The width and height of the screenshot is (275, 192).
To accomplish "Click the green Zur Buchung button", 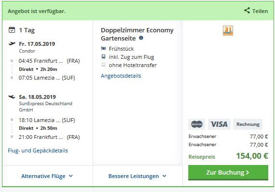I will tap(228, 173).
